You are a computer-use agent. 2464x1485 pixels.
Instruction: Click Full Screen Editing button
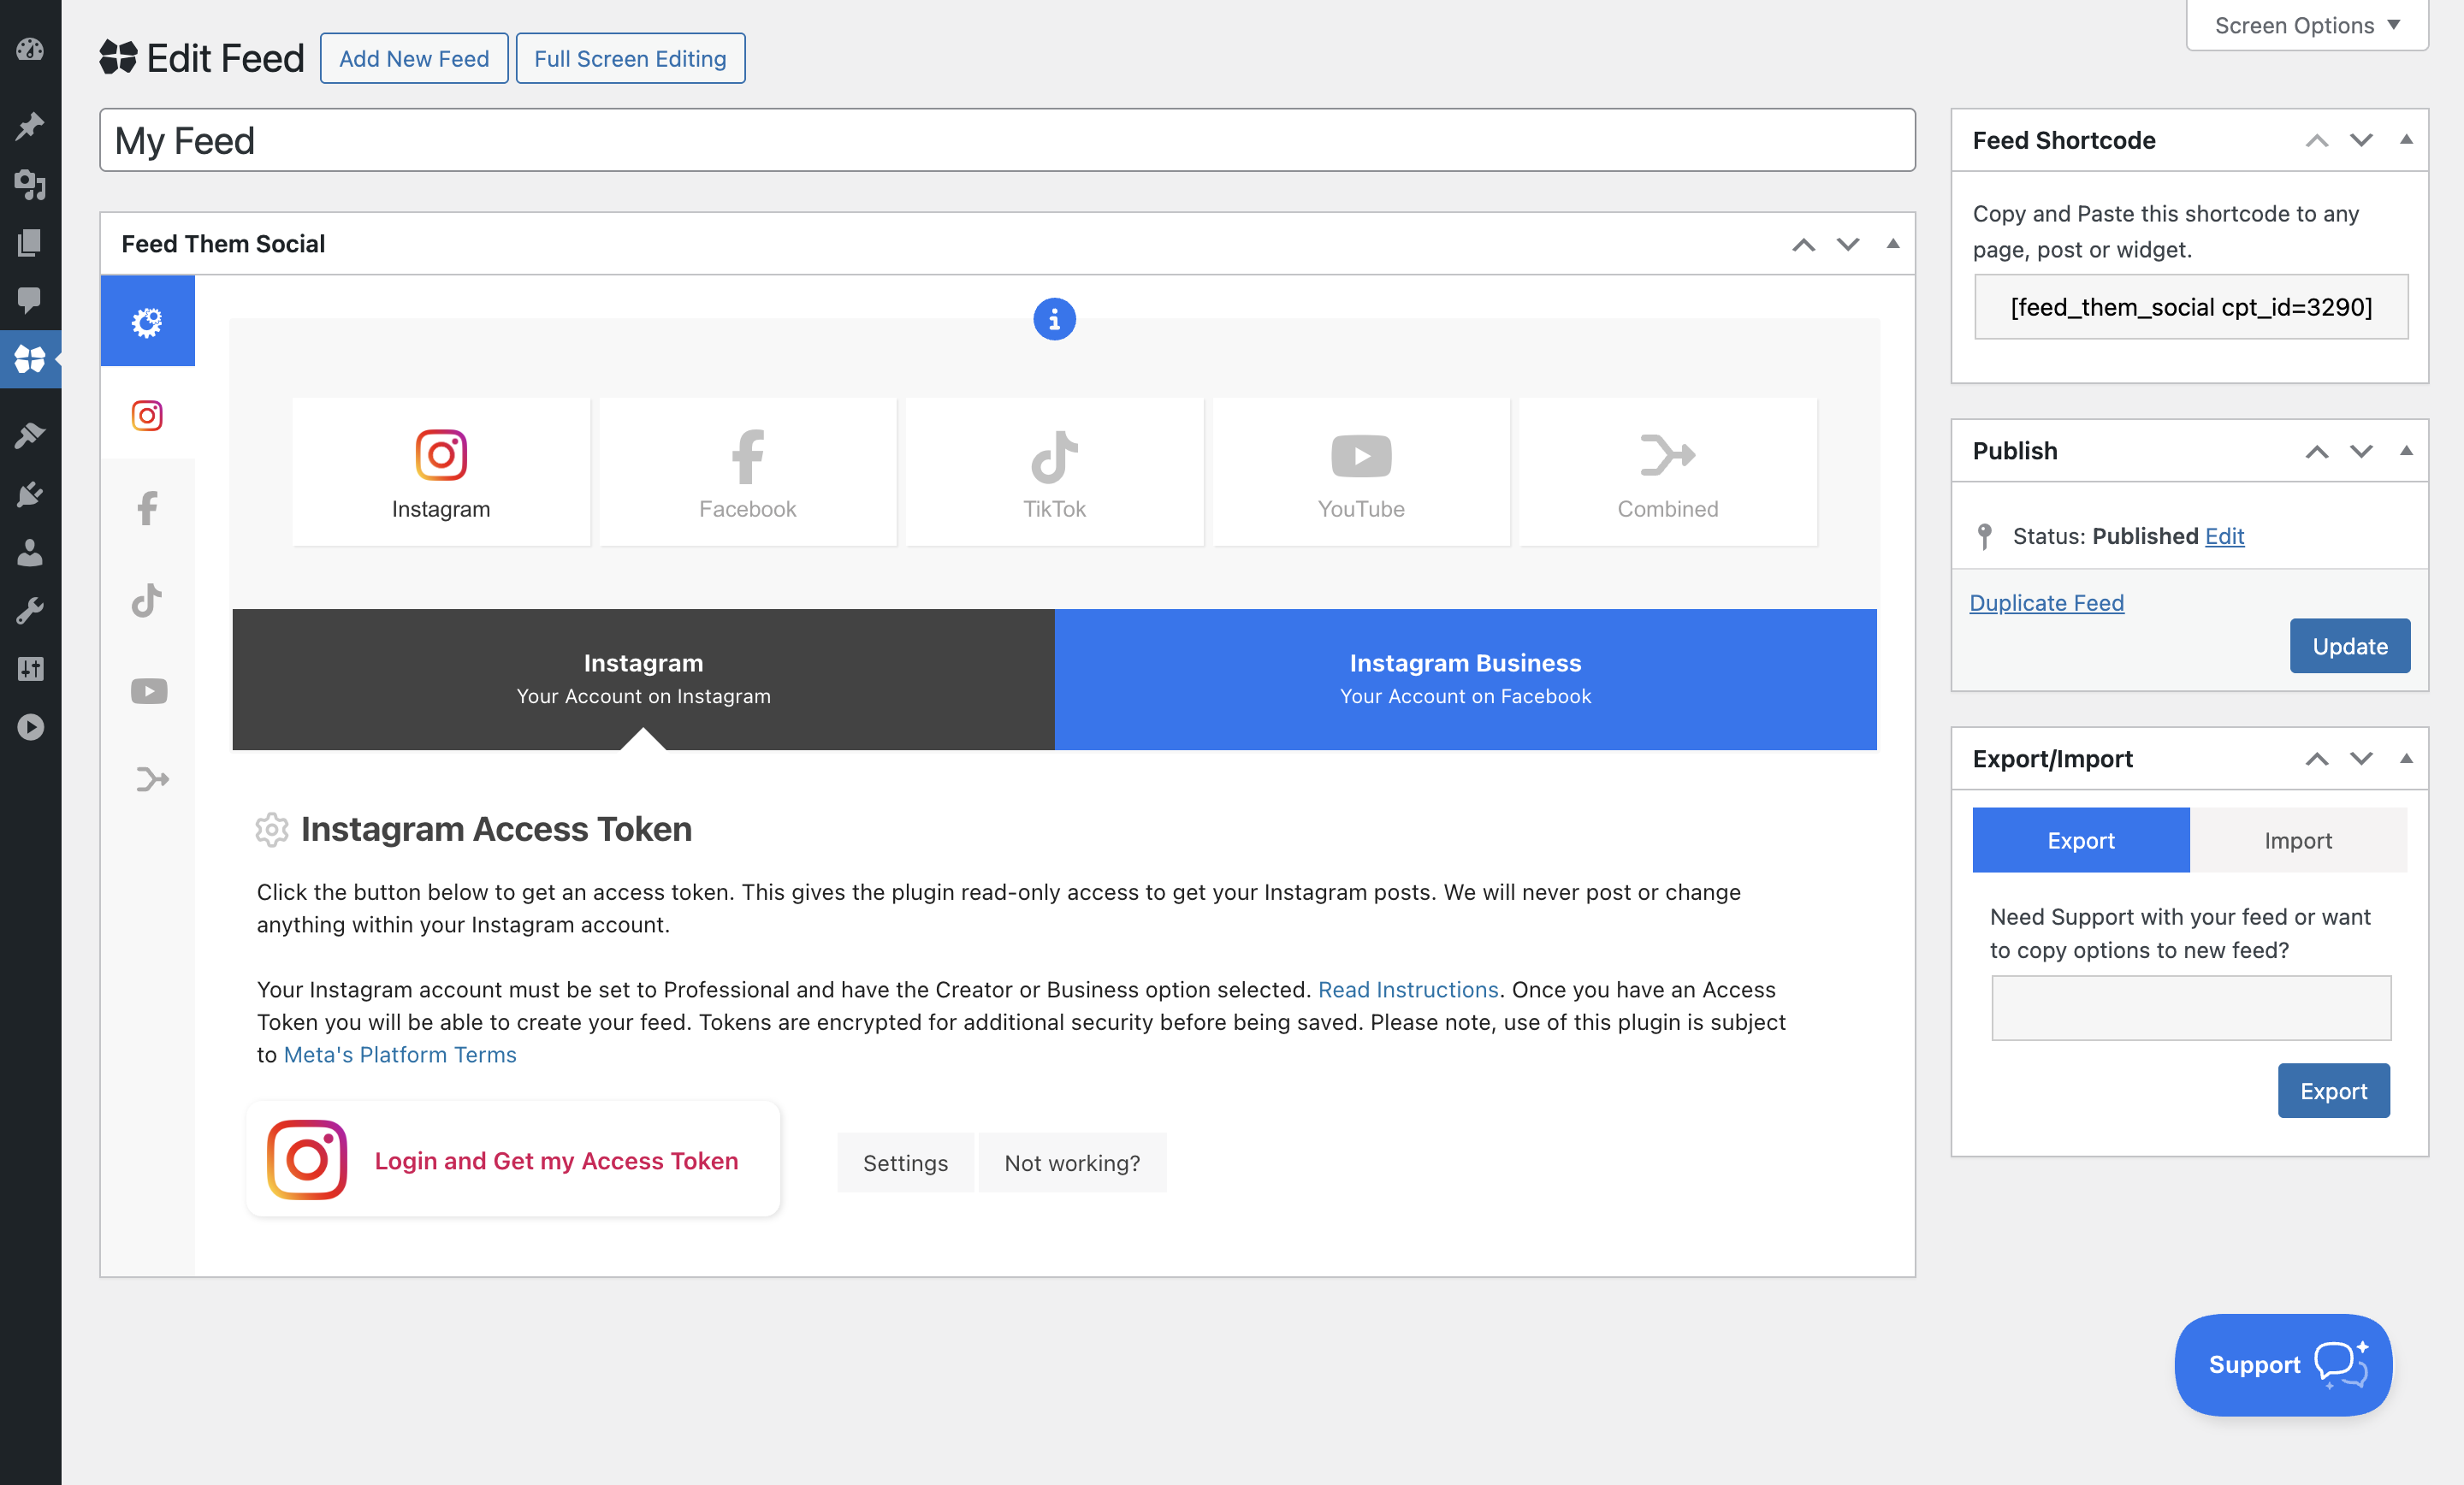(630, 58)
